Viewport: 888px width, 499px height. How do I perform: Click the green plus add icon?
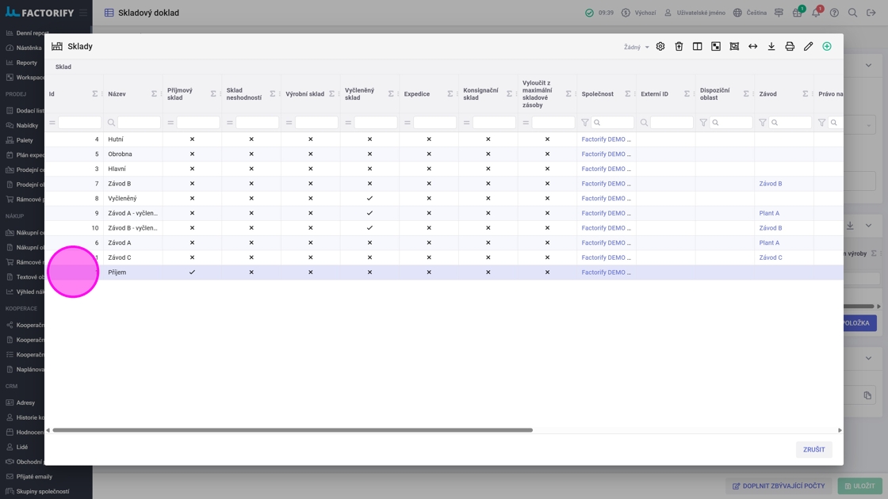pos(827,47)
